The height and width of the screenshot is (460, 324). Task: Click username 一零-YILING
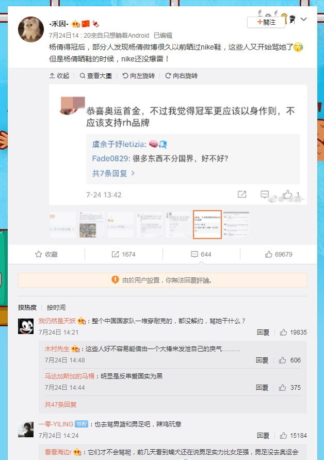56,424
